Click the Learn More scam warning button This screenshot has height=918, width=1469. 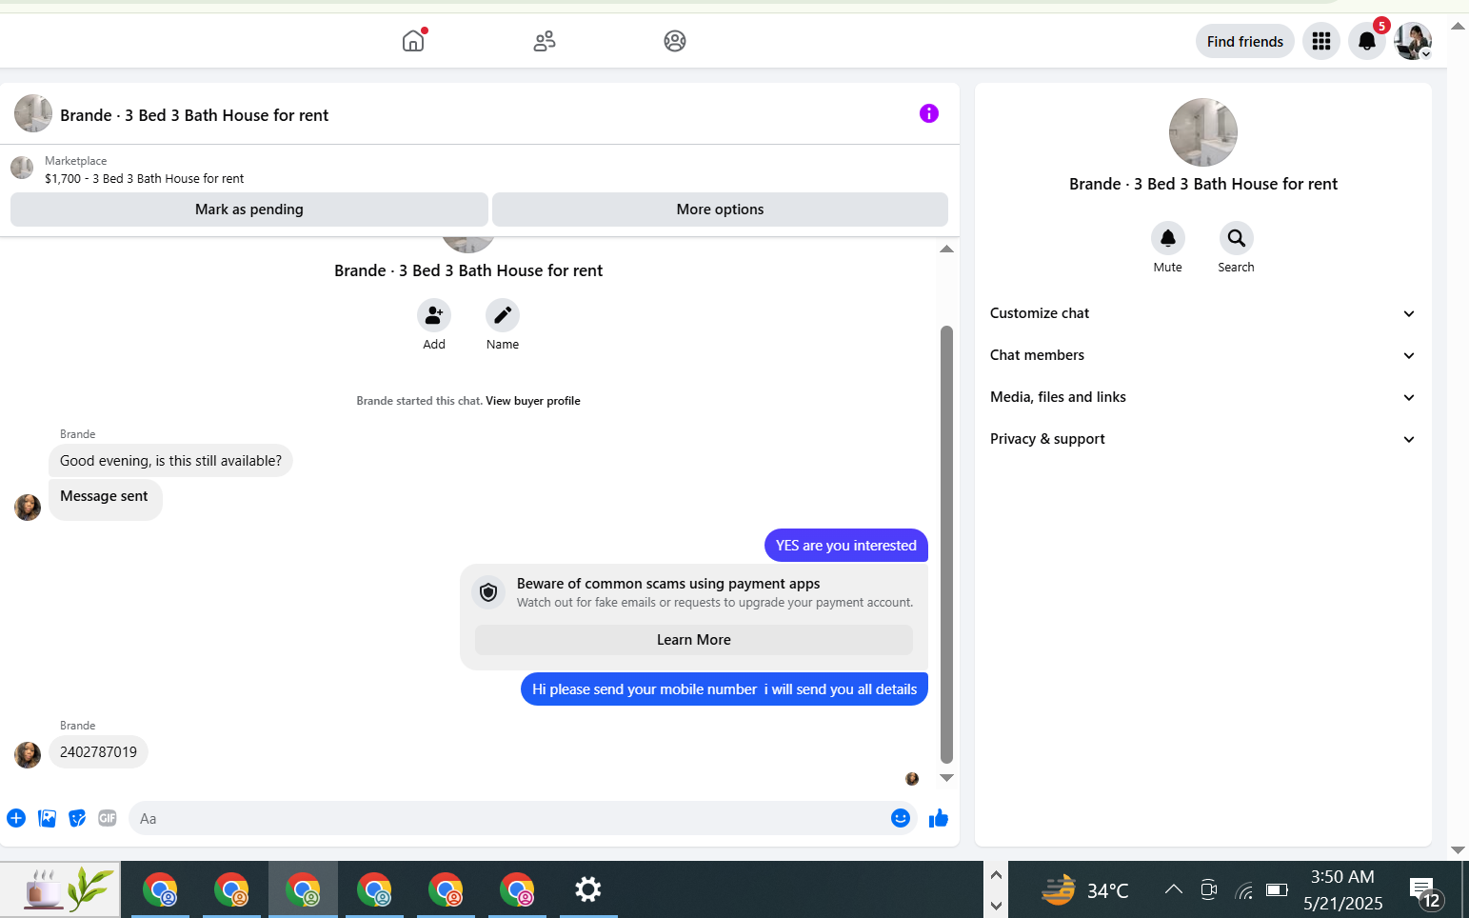[x=694, y=640]
